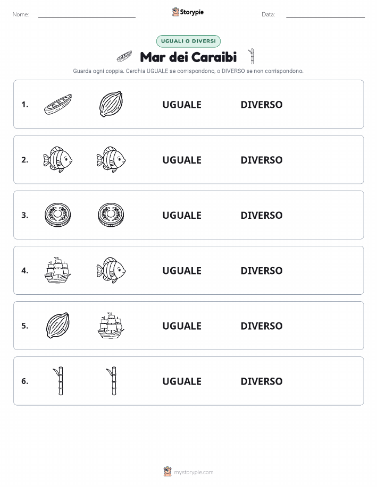Image resolution: width=377 pixels, height=487 pixels.
Task: Choose UGUALE for row 2
Action: point(182,160)
